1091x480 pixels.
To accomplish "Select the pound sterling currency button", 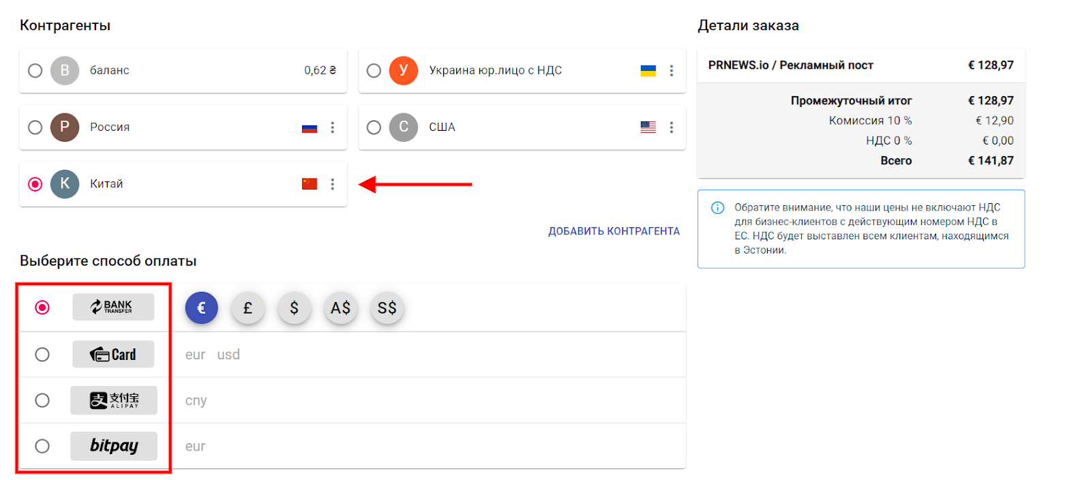I will 248,308.
